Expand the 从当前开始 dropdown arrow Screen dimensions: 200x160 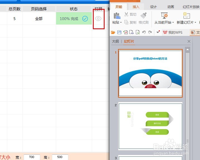click(173, 23)
